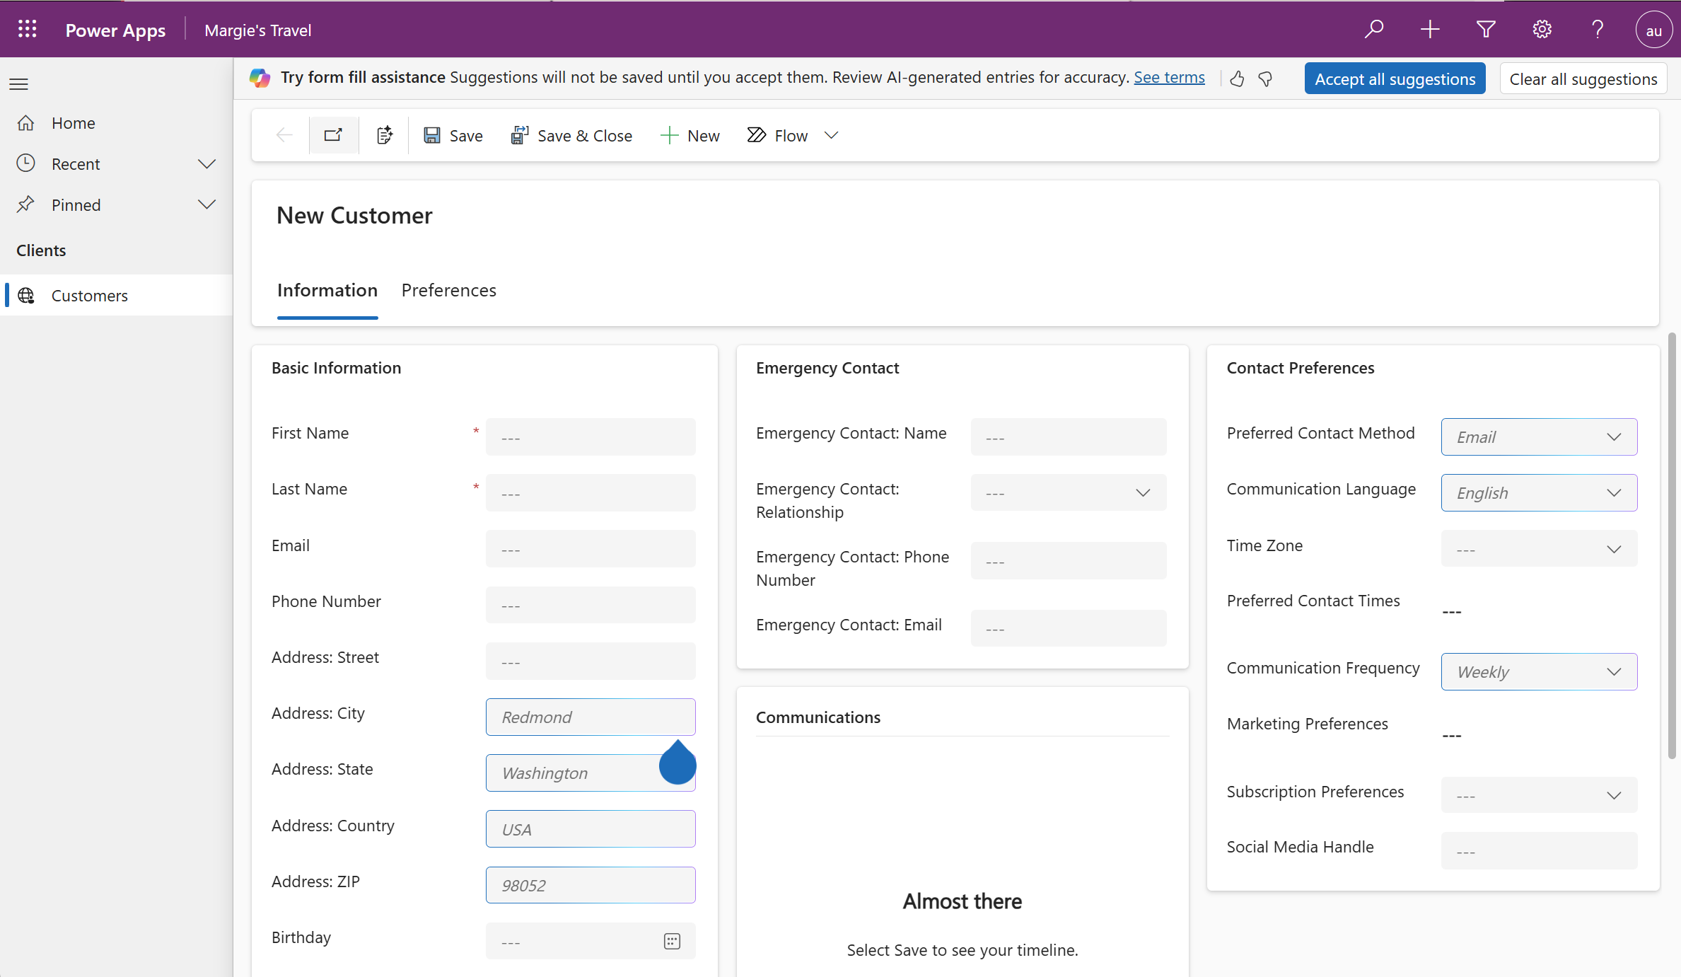This screenshot has height=977, width=1681.
Task: Click the Social Media Handle field
Action: click(1539, 850)
